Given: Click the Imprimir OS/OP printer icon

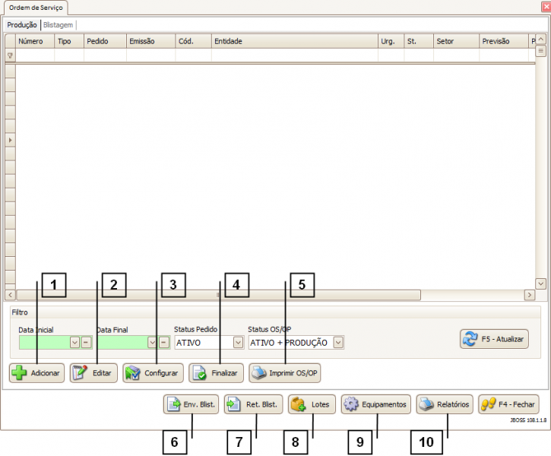Looking at the screenshot, I should tap(259, 373).
